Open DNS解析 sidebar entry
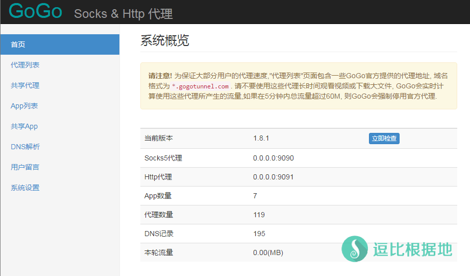 point(25,147)
